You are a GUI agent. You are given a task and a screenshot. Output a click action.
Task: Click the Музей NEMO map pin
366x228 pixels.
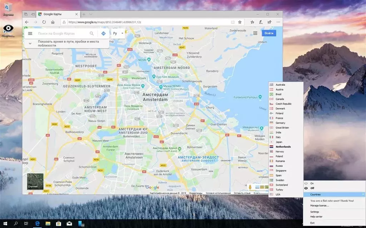[x=161, y=87]
